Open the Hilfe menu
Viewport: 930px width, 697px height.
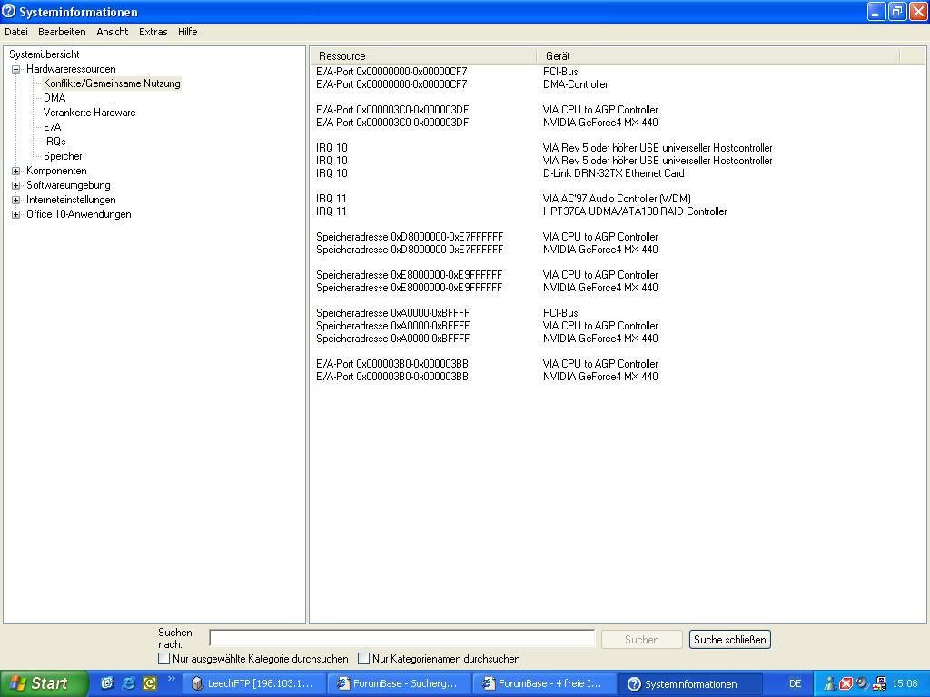pos(187,32)
